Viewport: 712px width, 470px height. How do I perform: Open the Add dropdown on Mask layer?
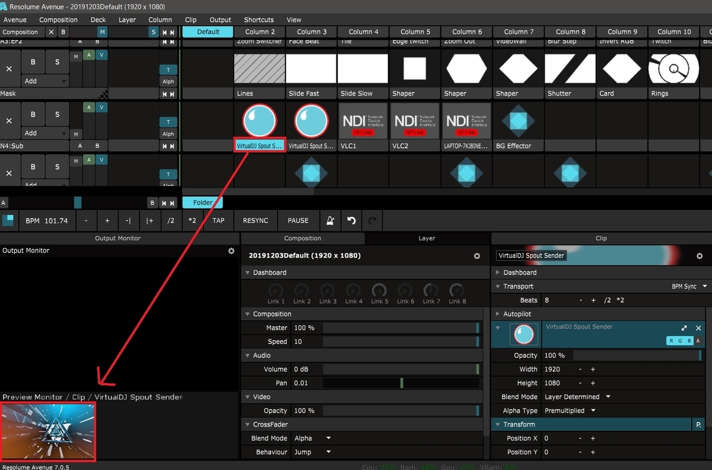click(45, 81)
